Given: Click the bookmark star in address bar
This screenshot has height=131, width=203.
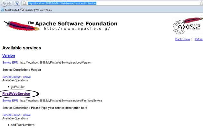Looking at the screenshot, I should click(x=201, y=3).
